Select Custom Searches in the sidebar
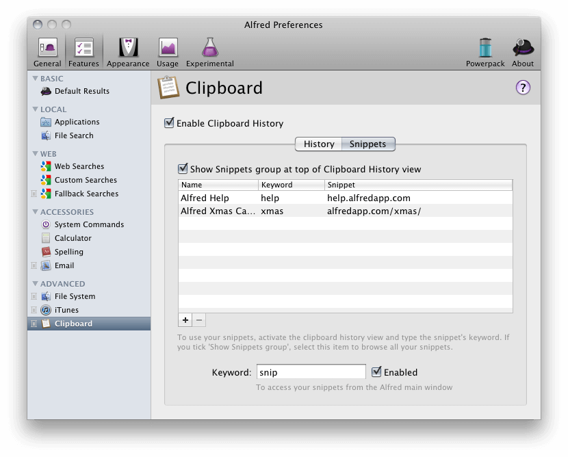Screen dimensions: 568x457 coord(86,181)
